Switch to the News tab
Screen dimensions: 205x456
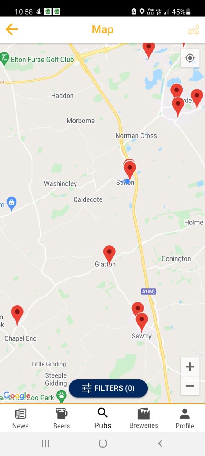(20, 419)
